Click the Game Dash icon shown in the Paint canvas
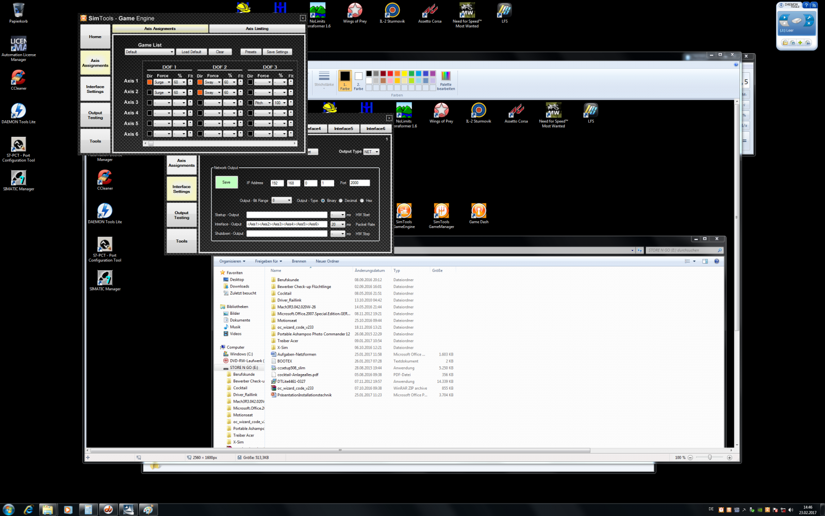 tap(478, 214)
